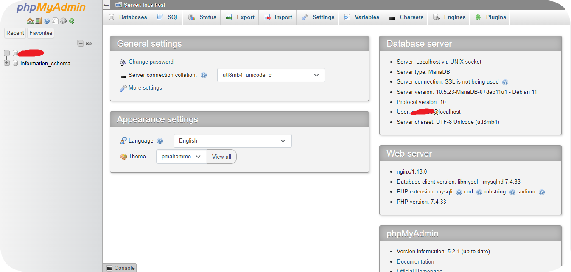The height and width of the screenshot is (272, 571).
Task: Click the phpMyAdmin logo
Action: point(51,8)
